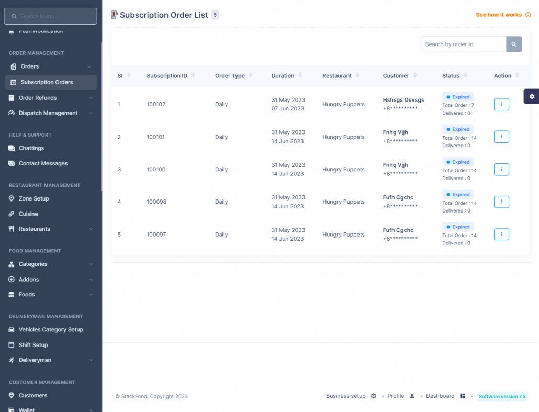The height and width of the screenshot is (412, 539).
Task: Click Total Order : 7 text
Action: tap(458, 105)
